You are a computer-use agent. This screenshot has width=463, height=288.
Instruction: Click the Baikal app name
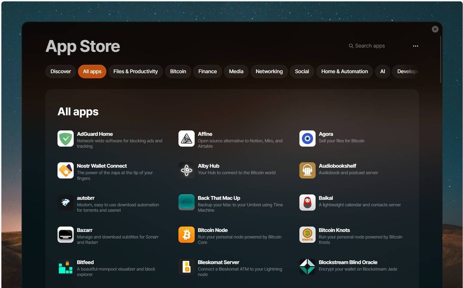(326, 198)
